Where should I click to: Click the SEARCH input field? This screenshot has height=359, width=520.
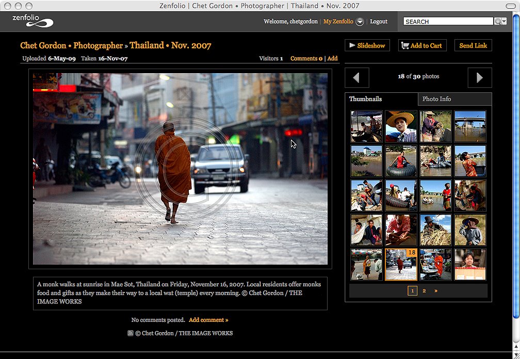coord(448,22)
